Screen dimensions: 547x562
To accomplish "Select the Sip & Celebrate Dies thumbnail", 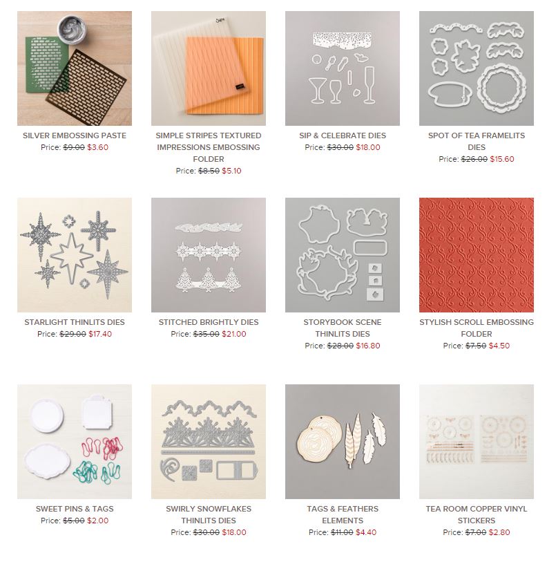I will click(x=343, y=68).
